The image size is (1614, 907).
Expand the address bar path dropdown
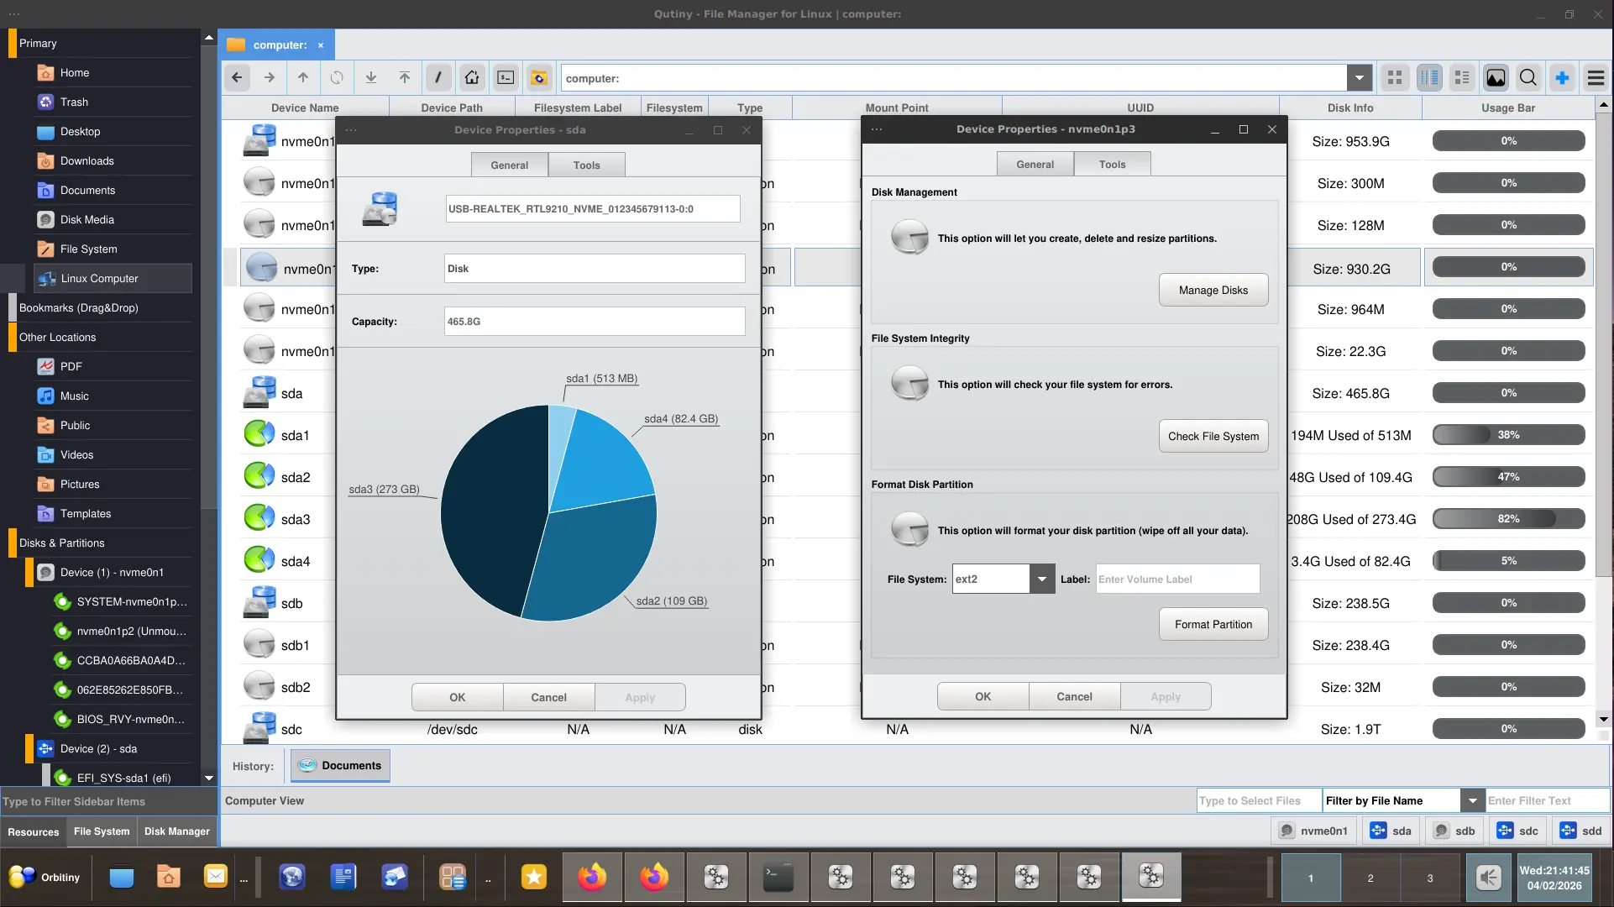tap(1359, 78)
